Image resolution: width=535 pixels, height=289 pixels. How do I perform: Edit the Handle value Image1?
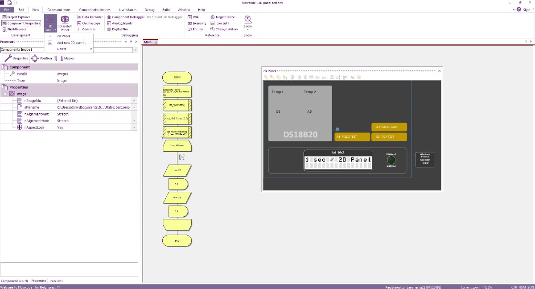point(96,74)
